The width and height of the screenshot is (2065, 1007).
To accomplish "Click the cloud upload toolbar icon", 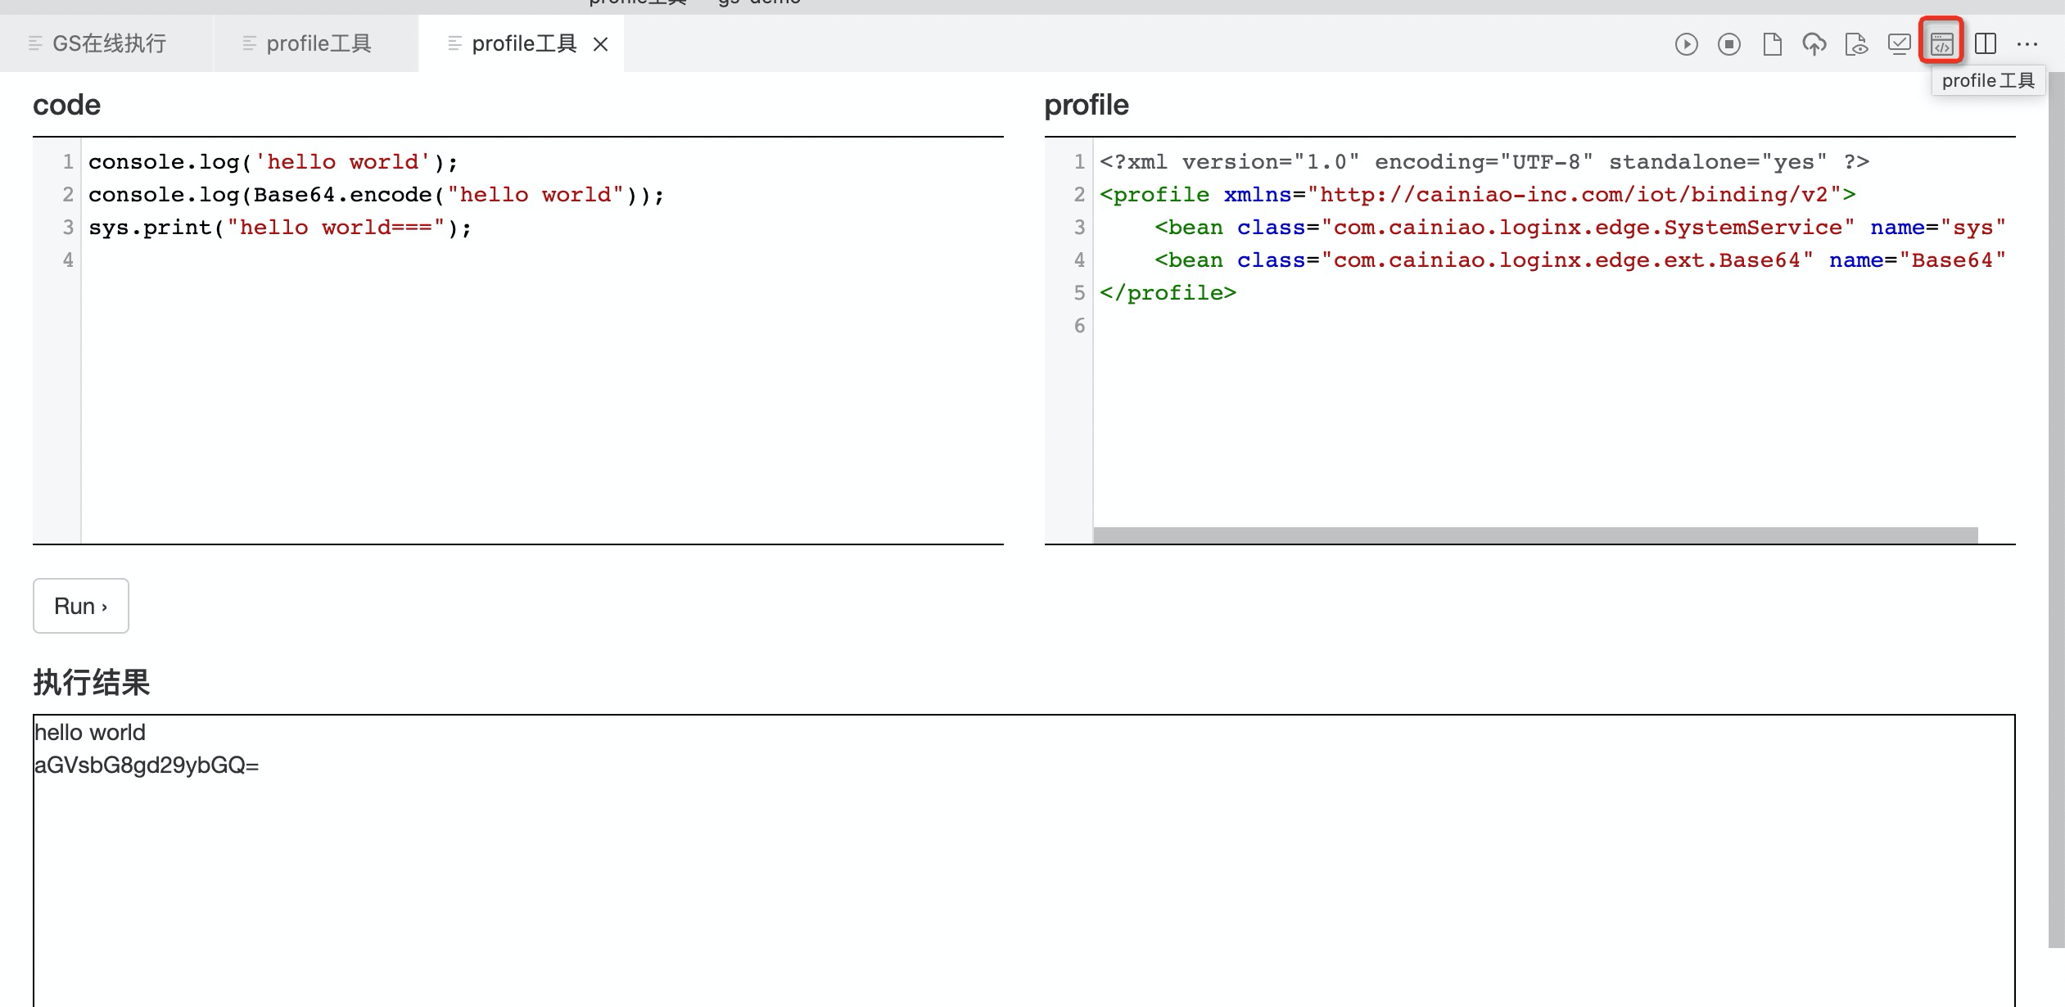I will 1814,44.
